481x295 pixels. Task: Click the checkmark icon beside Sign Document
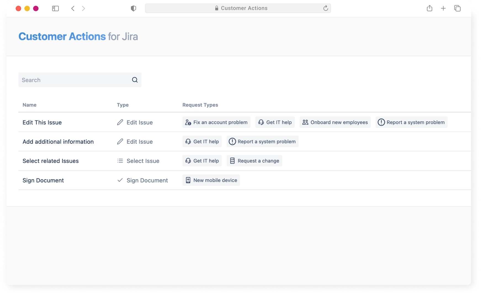pyautogui.click(x=120, y=180)
